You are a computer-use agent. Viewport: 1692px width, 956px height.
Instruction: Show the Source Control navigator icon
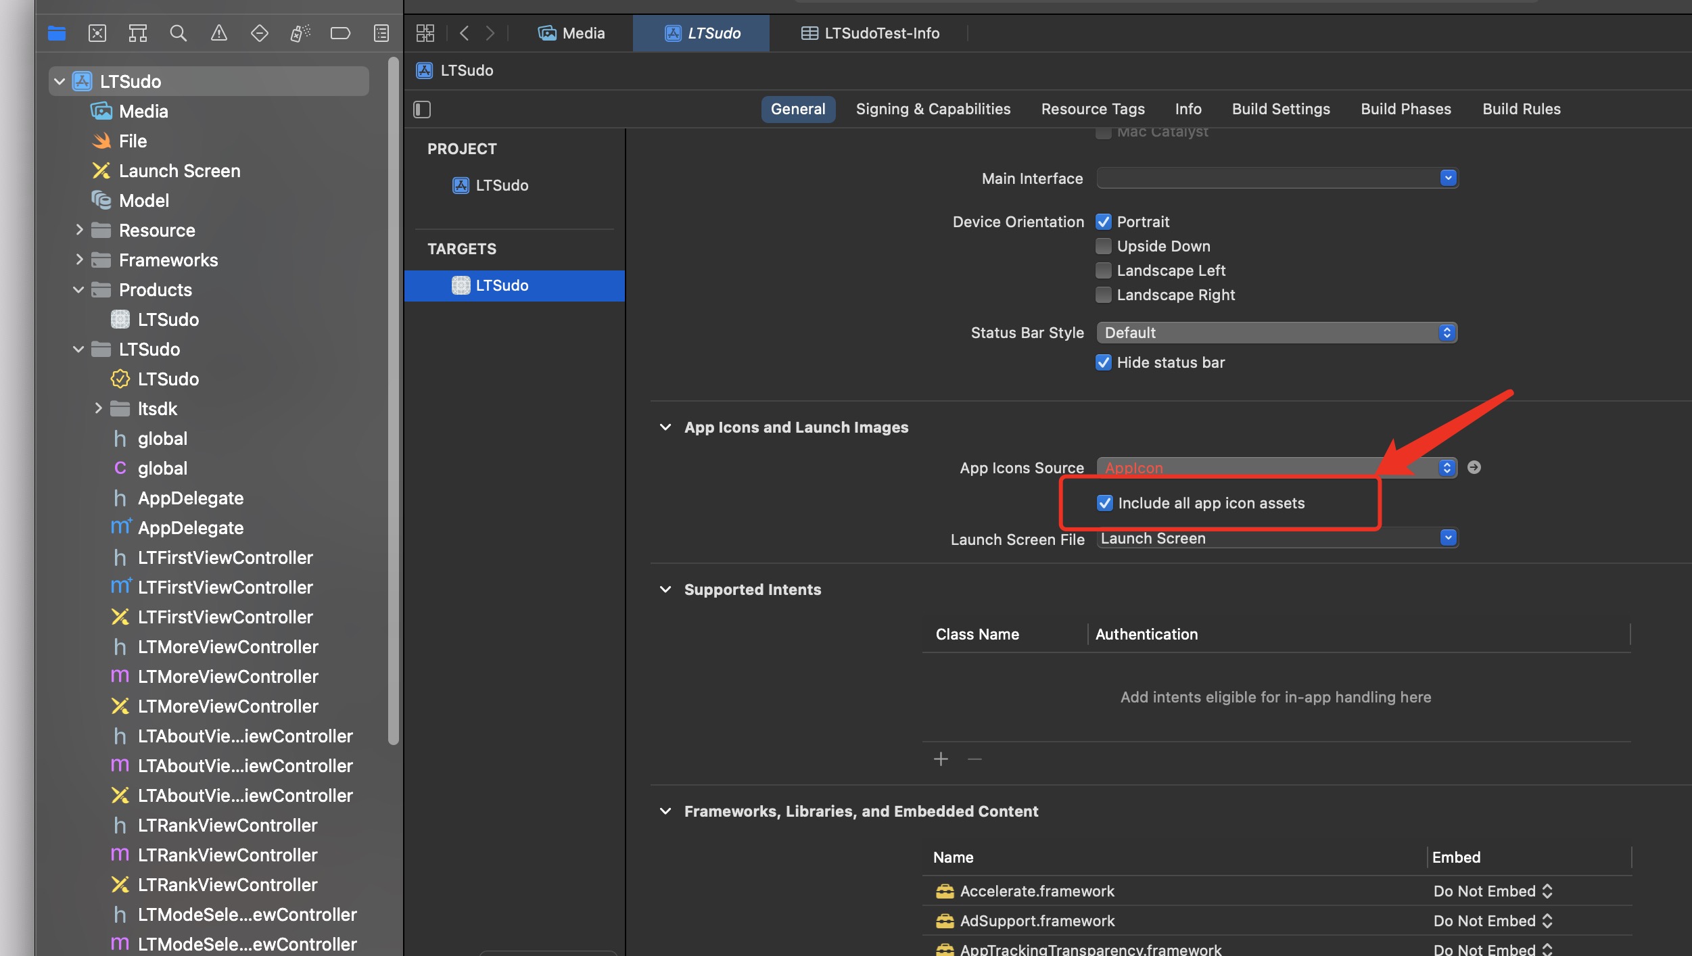(x=97, y=33)
